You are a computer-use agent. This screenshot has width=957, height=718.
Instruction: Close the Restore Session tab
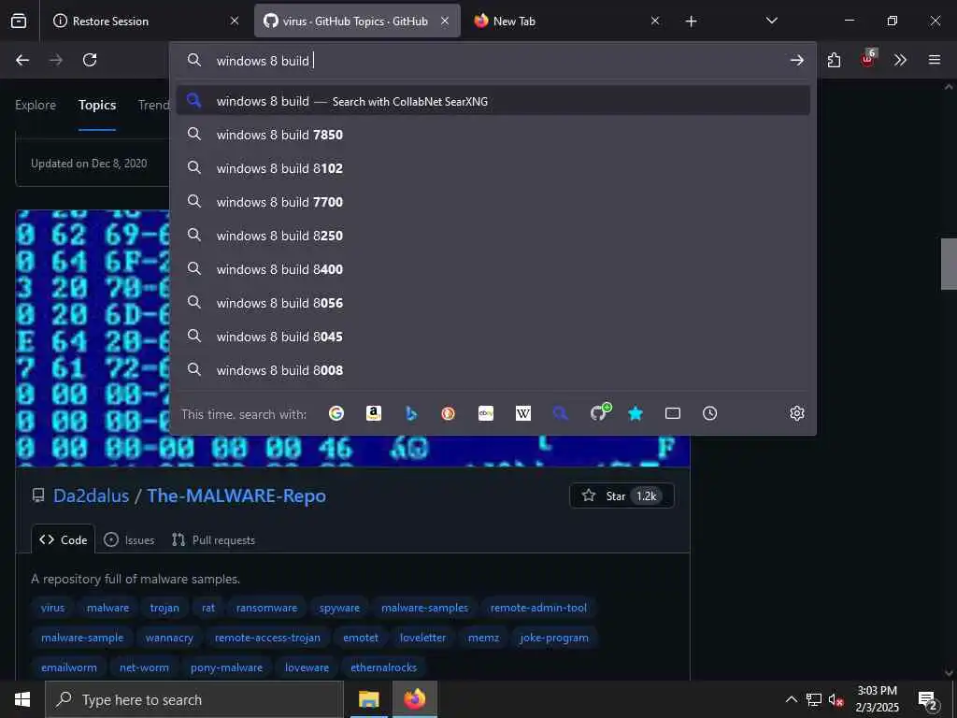(235, 21)
